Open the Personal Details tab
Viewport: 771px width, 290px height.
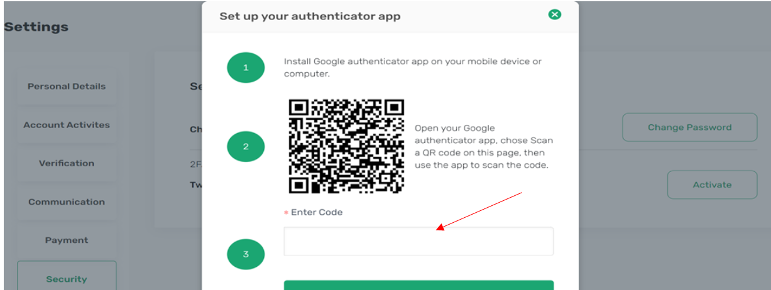[67, 87]
